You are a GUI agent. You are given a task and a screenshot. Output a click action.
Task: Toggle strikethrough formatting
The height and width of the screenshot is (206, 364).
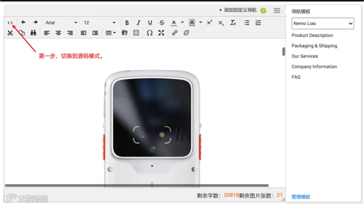[x=162, y=23]
